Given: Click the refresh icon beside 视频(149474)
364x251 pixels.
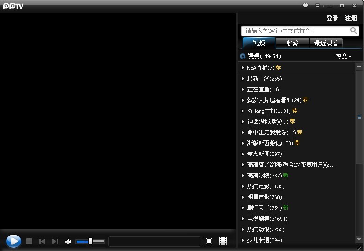Looking at the screenshot, I should [x=243, y=56].
